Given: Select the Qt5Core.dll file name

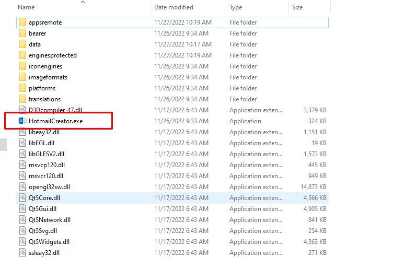Looking at the screenshot, I should 44,198.
